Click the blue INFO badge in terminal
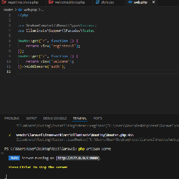 (14, 158)
